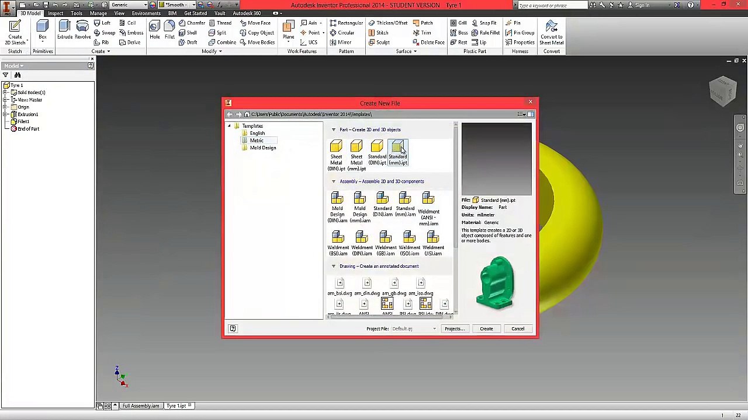Select the Mold Design (DIN).iam template
This screenshot has width=748, height=420.
click(x=337, y=208)
